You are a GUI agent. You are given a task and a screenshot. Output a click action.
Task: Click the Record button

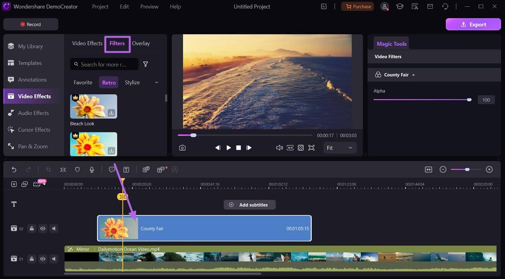(x=31, y=24)
